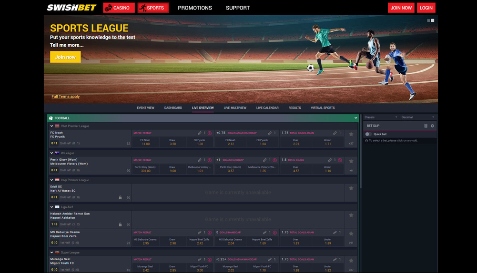Open the bet slip settings gear
The width and height of the screenshot is (477, 273).
point(432,126)
